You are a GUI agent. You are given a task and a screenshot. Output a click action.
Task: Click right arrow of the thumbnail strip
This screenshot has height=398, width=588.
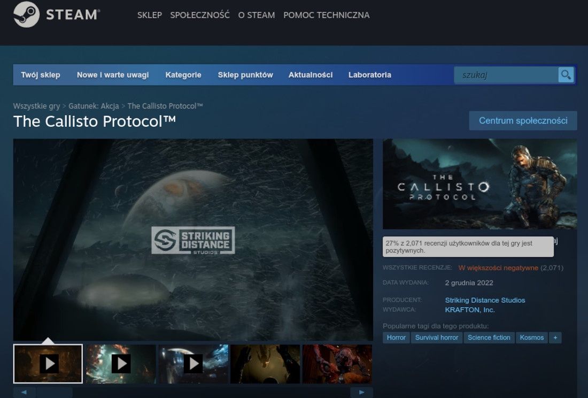click(361, 392)
